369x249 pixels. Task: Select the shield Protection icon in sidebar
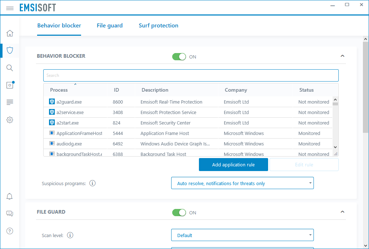[x=10, y=50]
